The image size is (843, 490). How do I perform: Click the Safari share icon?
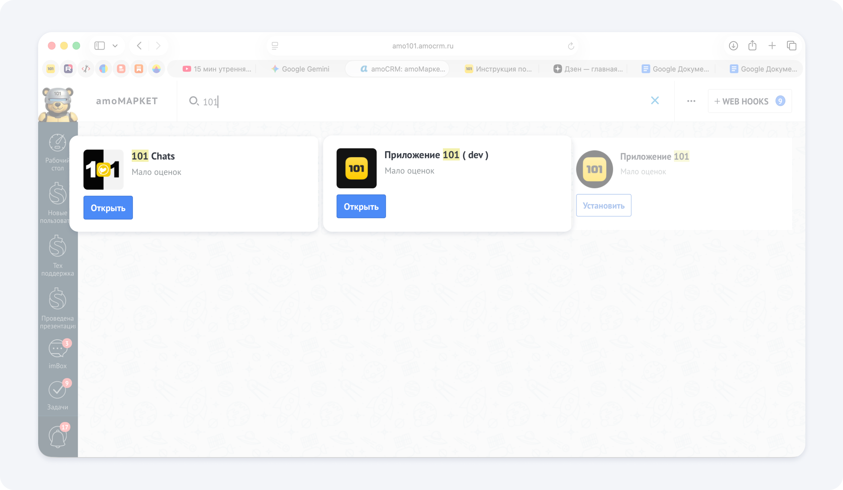tap(752, 45)
